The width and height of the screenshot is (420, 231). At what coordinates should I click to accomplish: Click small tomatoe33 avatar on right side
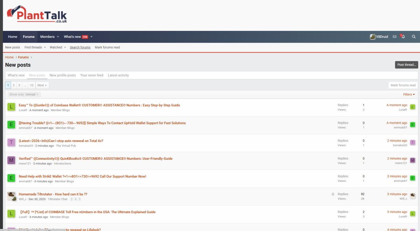[x=413, y=142]
